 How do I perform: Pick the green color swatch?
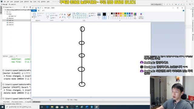click(125, 13)
